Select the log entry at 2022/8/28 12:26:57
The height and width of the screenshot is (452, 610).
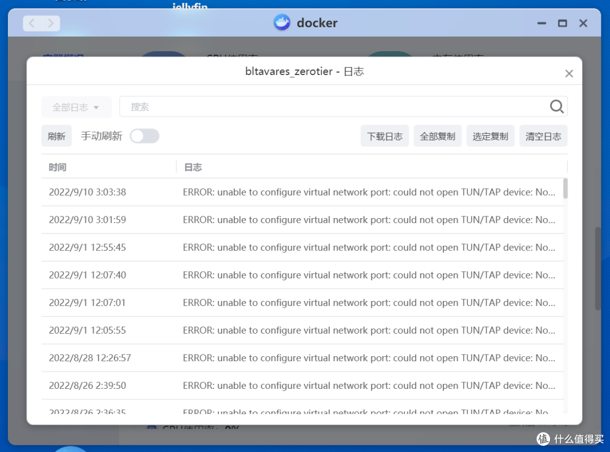[x=302, y=358]
